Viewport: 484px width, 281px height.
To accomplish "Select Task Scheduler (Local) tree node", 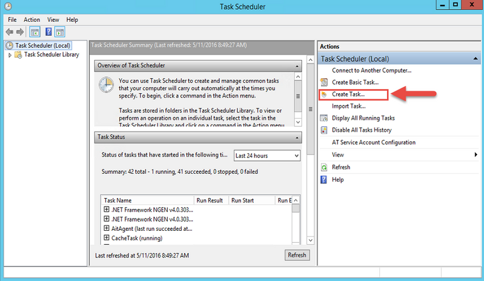I will [x=39, y=45].
